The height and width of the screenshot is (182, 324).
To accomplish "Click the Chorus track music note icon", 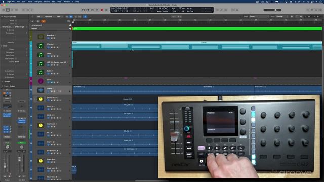I will (x=40, y=46).
